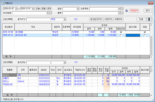Viewport: 155px width, 102px height.
Task: Select the 공시디 product row name
Action: coord(10,75)
